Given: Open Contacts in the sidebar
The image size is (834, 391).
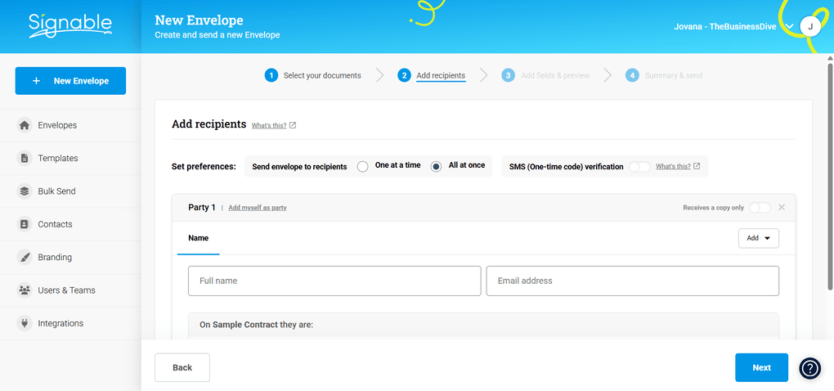Looking at the screenshot, I should [70, 224].
